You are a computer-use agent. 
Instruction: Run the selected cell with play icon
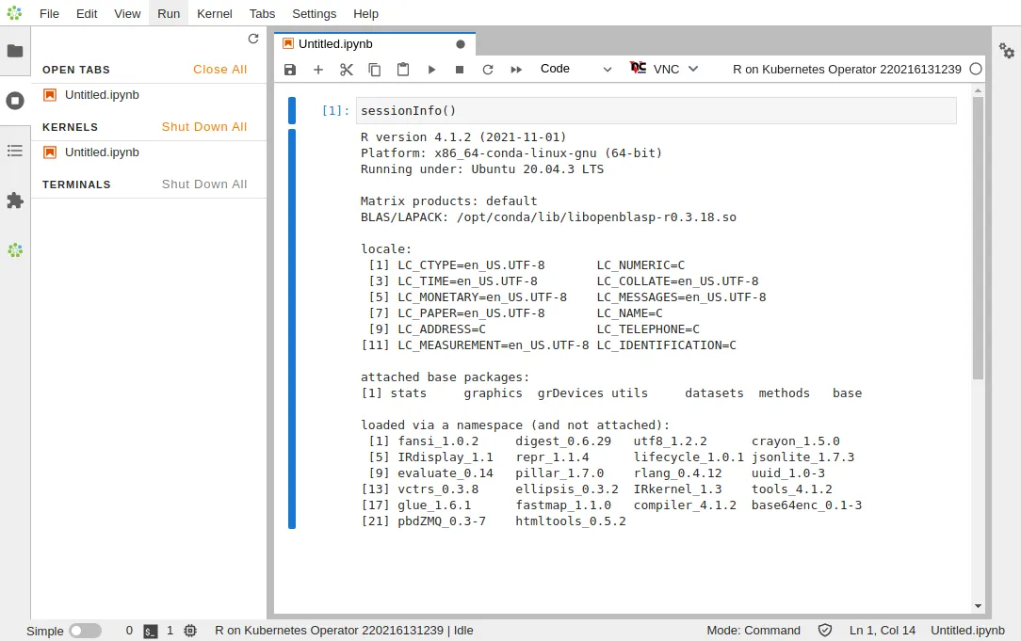[x=431, y=70]
